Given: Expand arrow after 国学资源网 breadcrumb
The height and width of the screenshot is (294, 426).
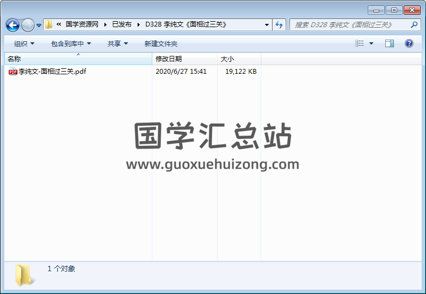Looking at the screenshot, I should point(106,24).
